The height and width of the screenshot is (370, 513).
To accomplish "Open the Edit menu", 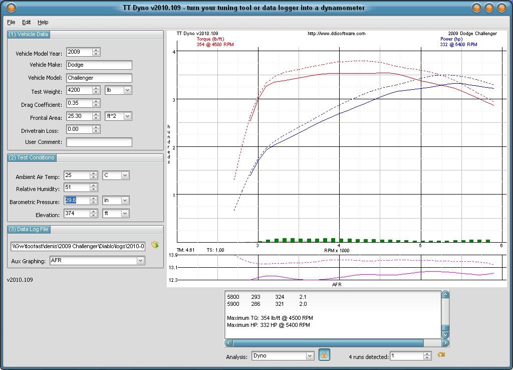I will (27, 22).
